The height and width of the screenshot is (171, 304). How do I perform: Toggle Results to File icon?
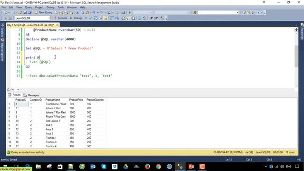coord(133,18)
